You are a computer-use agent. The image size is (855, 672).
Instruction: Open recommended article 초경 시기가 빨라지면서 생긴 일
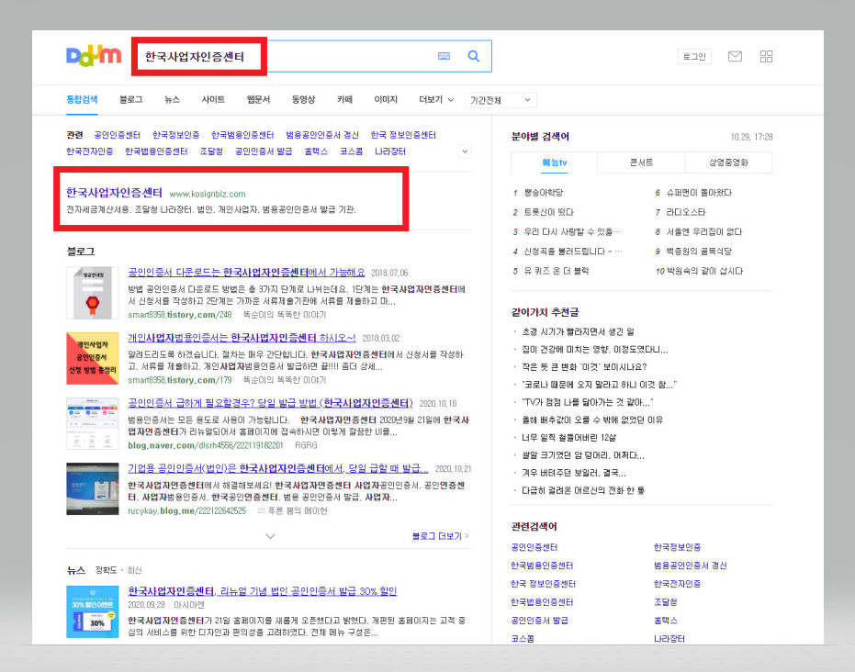coord(578,331)
